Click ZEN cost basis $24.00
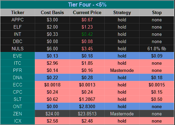This screenshot has height=125, width=175. (52, 114)
